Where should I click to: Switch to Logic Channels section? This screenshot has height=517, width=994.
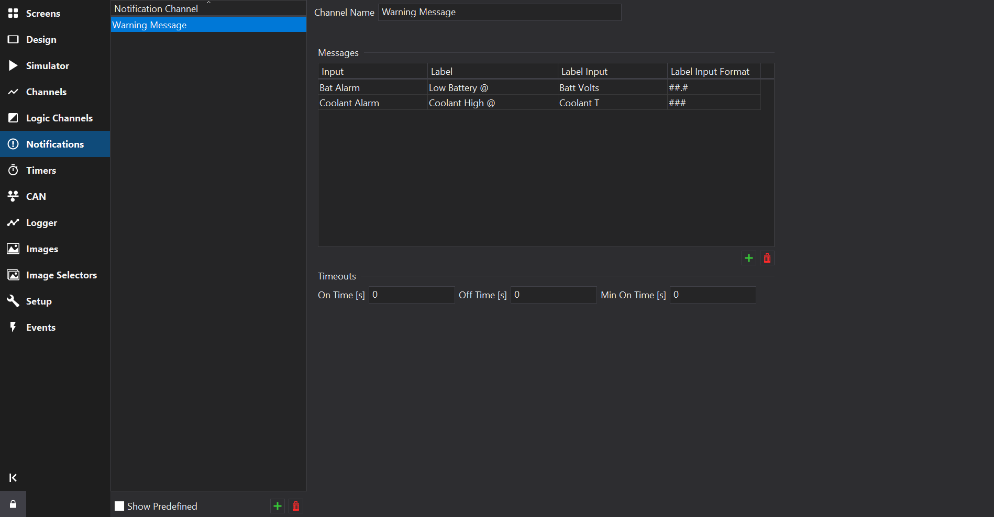point(59,118)
